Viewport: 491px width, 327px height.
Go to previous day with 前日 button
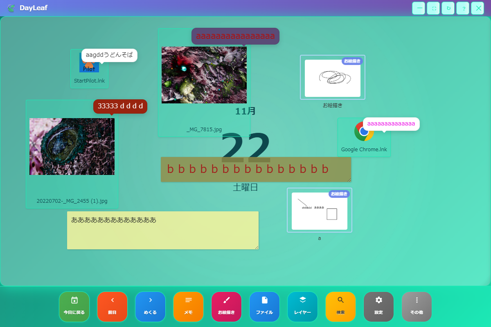(112, 307)
